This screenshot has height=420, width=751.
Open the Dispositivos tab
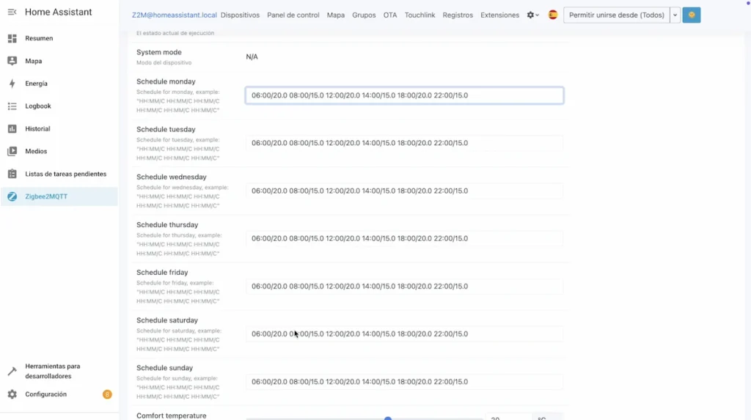coord(240,15)
